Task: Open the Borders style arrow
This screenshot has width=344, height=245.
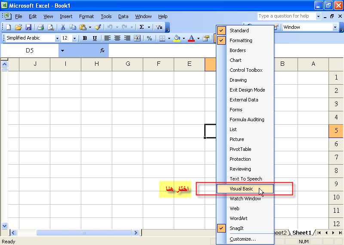Action: [169, 38]
